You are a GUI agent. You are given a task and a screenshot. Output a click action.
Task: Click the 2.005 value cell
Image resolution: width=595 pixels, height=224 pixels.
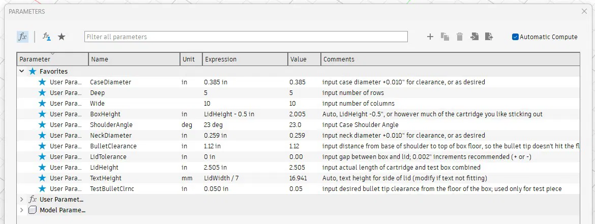[x=297, y=114]
